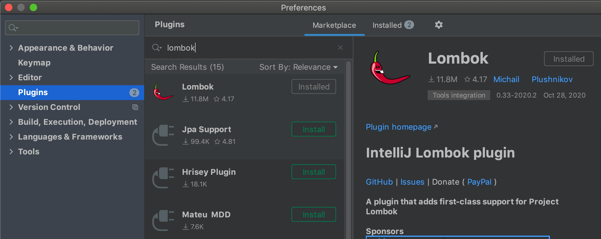Expand the Editor settings node
Screen dimensions: 601x239
pyautogui.click(x=11, y=78)
